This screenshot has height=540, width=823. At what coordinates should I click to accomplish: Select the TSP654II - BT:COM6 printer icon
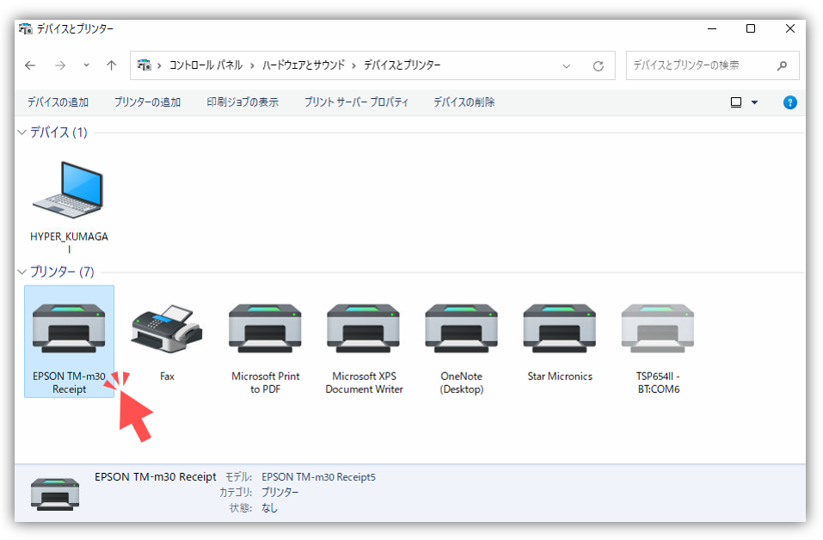(658, 328)
